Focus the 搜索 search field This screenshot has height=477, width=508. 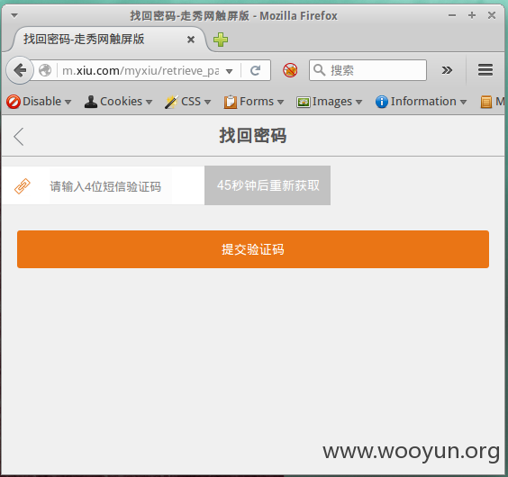(367, 70)
